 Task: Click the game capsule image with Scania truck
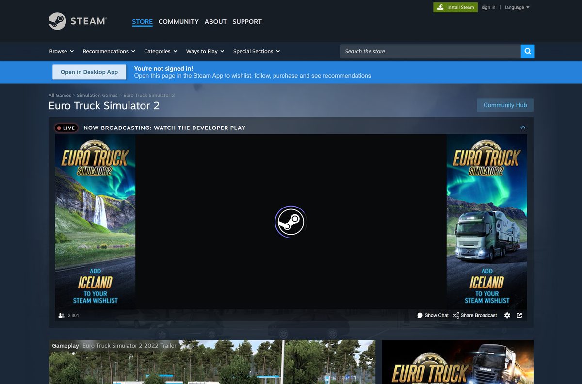click(x=457, y=362)
